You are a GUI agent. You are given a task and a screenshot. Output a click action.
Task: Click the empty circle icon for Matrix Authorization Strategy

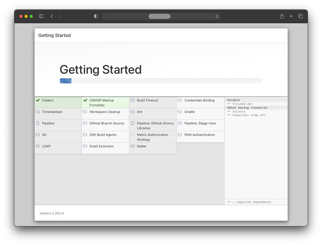132,135
